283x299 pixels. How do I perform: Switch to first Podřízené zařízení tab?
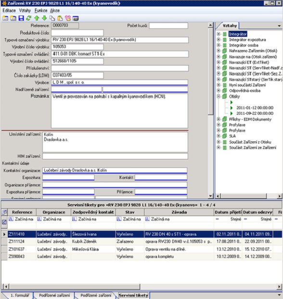click(54, 295)
